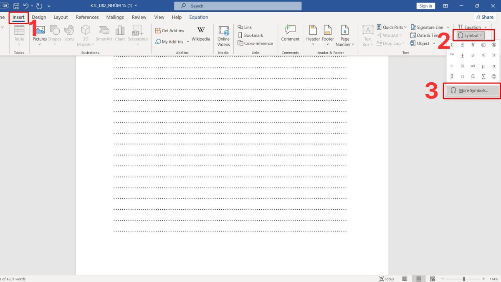
Task: Click the WordArt button
Action: click(389, 36)
